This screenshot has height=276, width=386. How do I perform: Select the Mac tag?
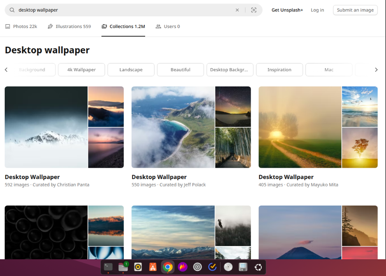(329, 70)
